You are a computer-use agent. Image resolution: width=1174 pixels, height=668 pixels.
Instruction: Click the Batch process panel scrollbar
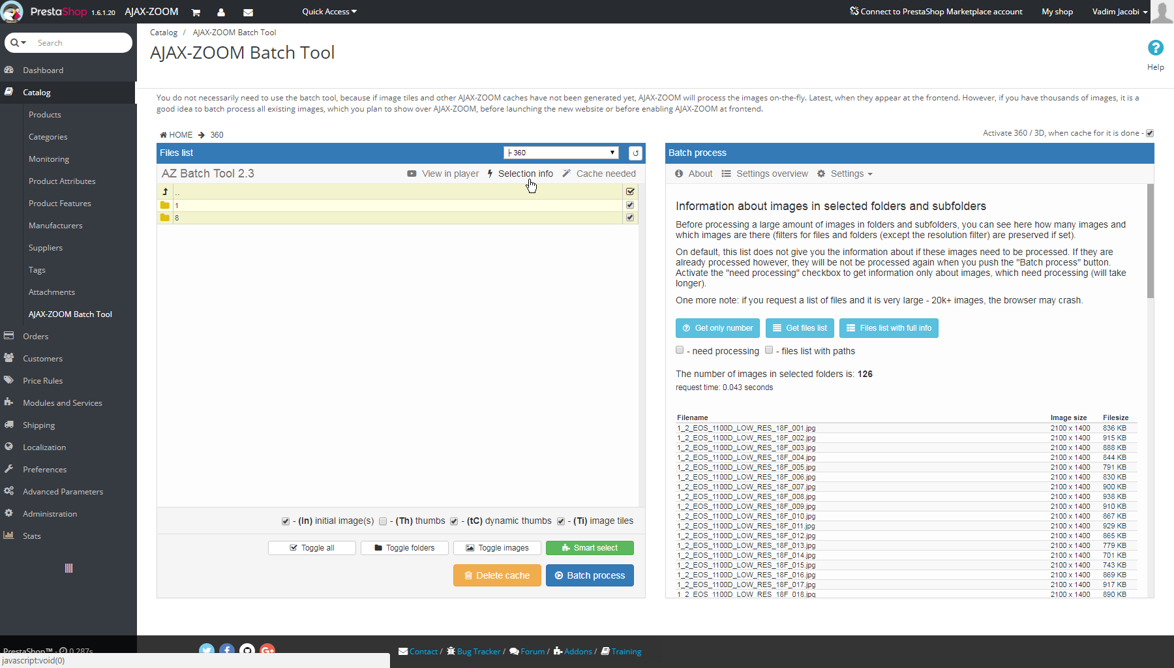[x=1150, y=241]
